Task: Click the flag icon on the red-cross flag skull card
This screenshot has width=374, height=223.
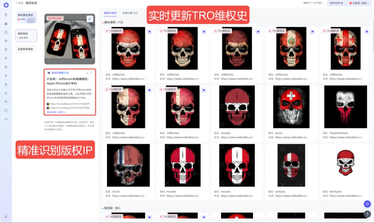Action: click(x=367, y=32)
